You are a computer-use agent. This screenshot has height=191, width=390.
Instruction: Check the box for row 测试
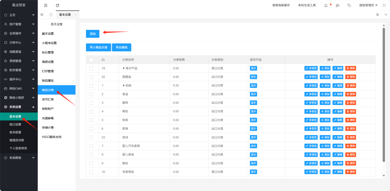point(91,137)
